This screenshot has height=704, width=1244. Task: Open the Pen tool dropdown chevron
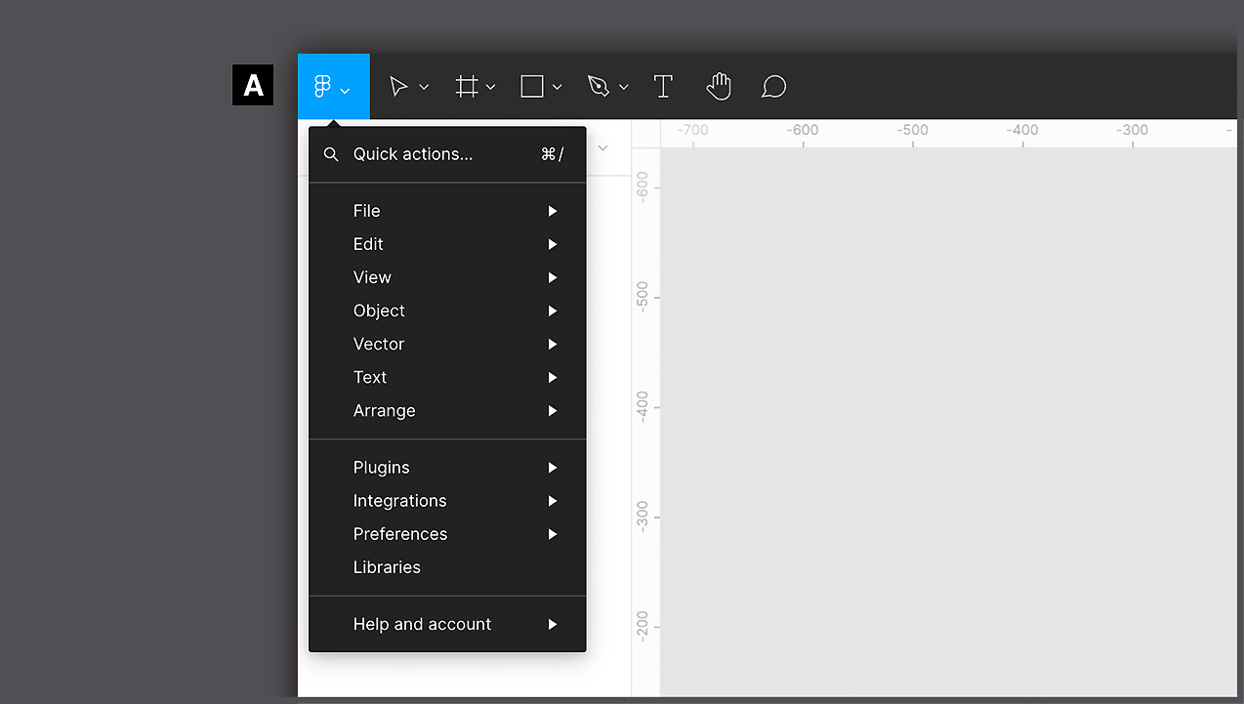pyautogui.click(x=624, y=86)
